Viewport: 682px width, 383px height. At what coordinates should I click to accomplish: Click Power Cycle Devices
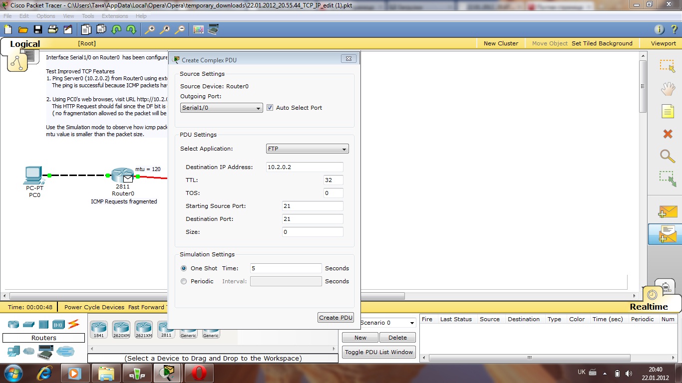[x=94, y=307]
